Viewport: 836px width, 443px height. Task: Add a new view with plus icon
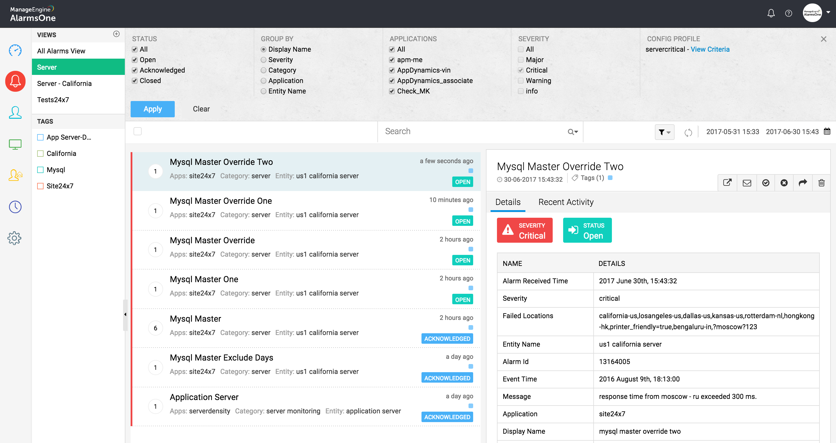pyautogui.click(x=116, y=34)
